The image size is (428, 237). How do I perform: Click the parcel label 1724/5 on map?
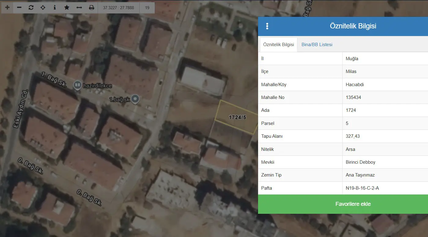tap(238, 117)
